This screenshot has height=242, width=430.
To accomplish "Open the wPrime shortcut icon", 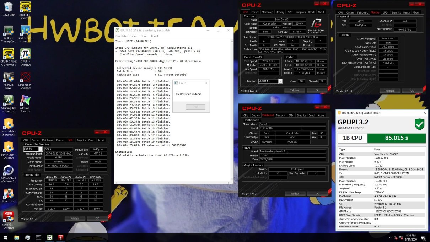I will (x=25, y=101).
